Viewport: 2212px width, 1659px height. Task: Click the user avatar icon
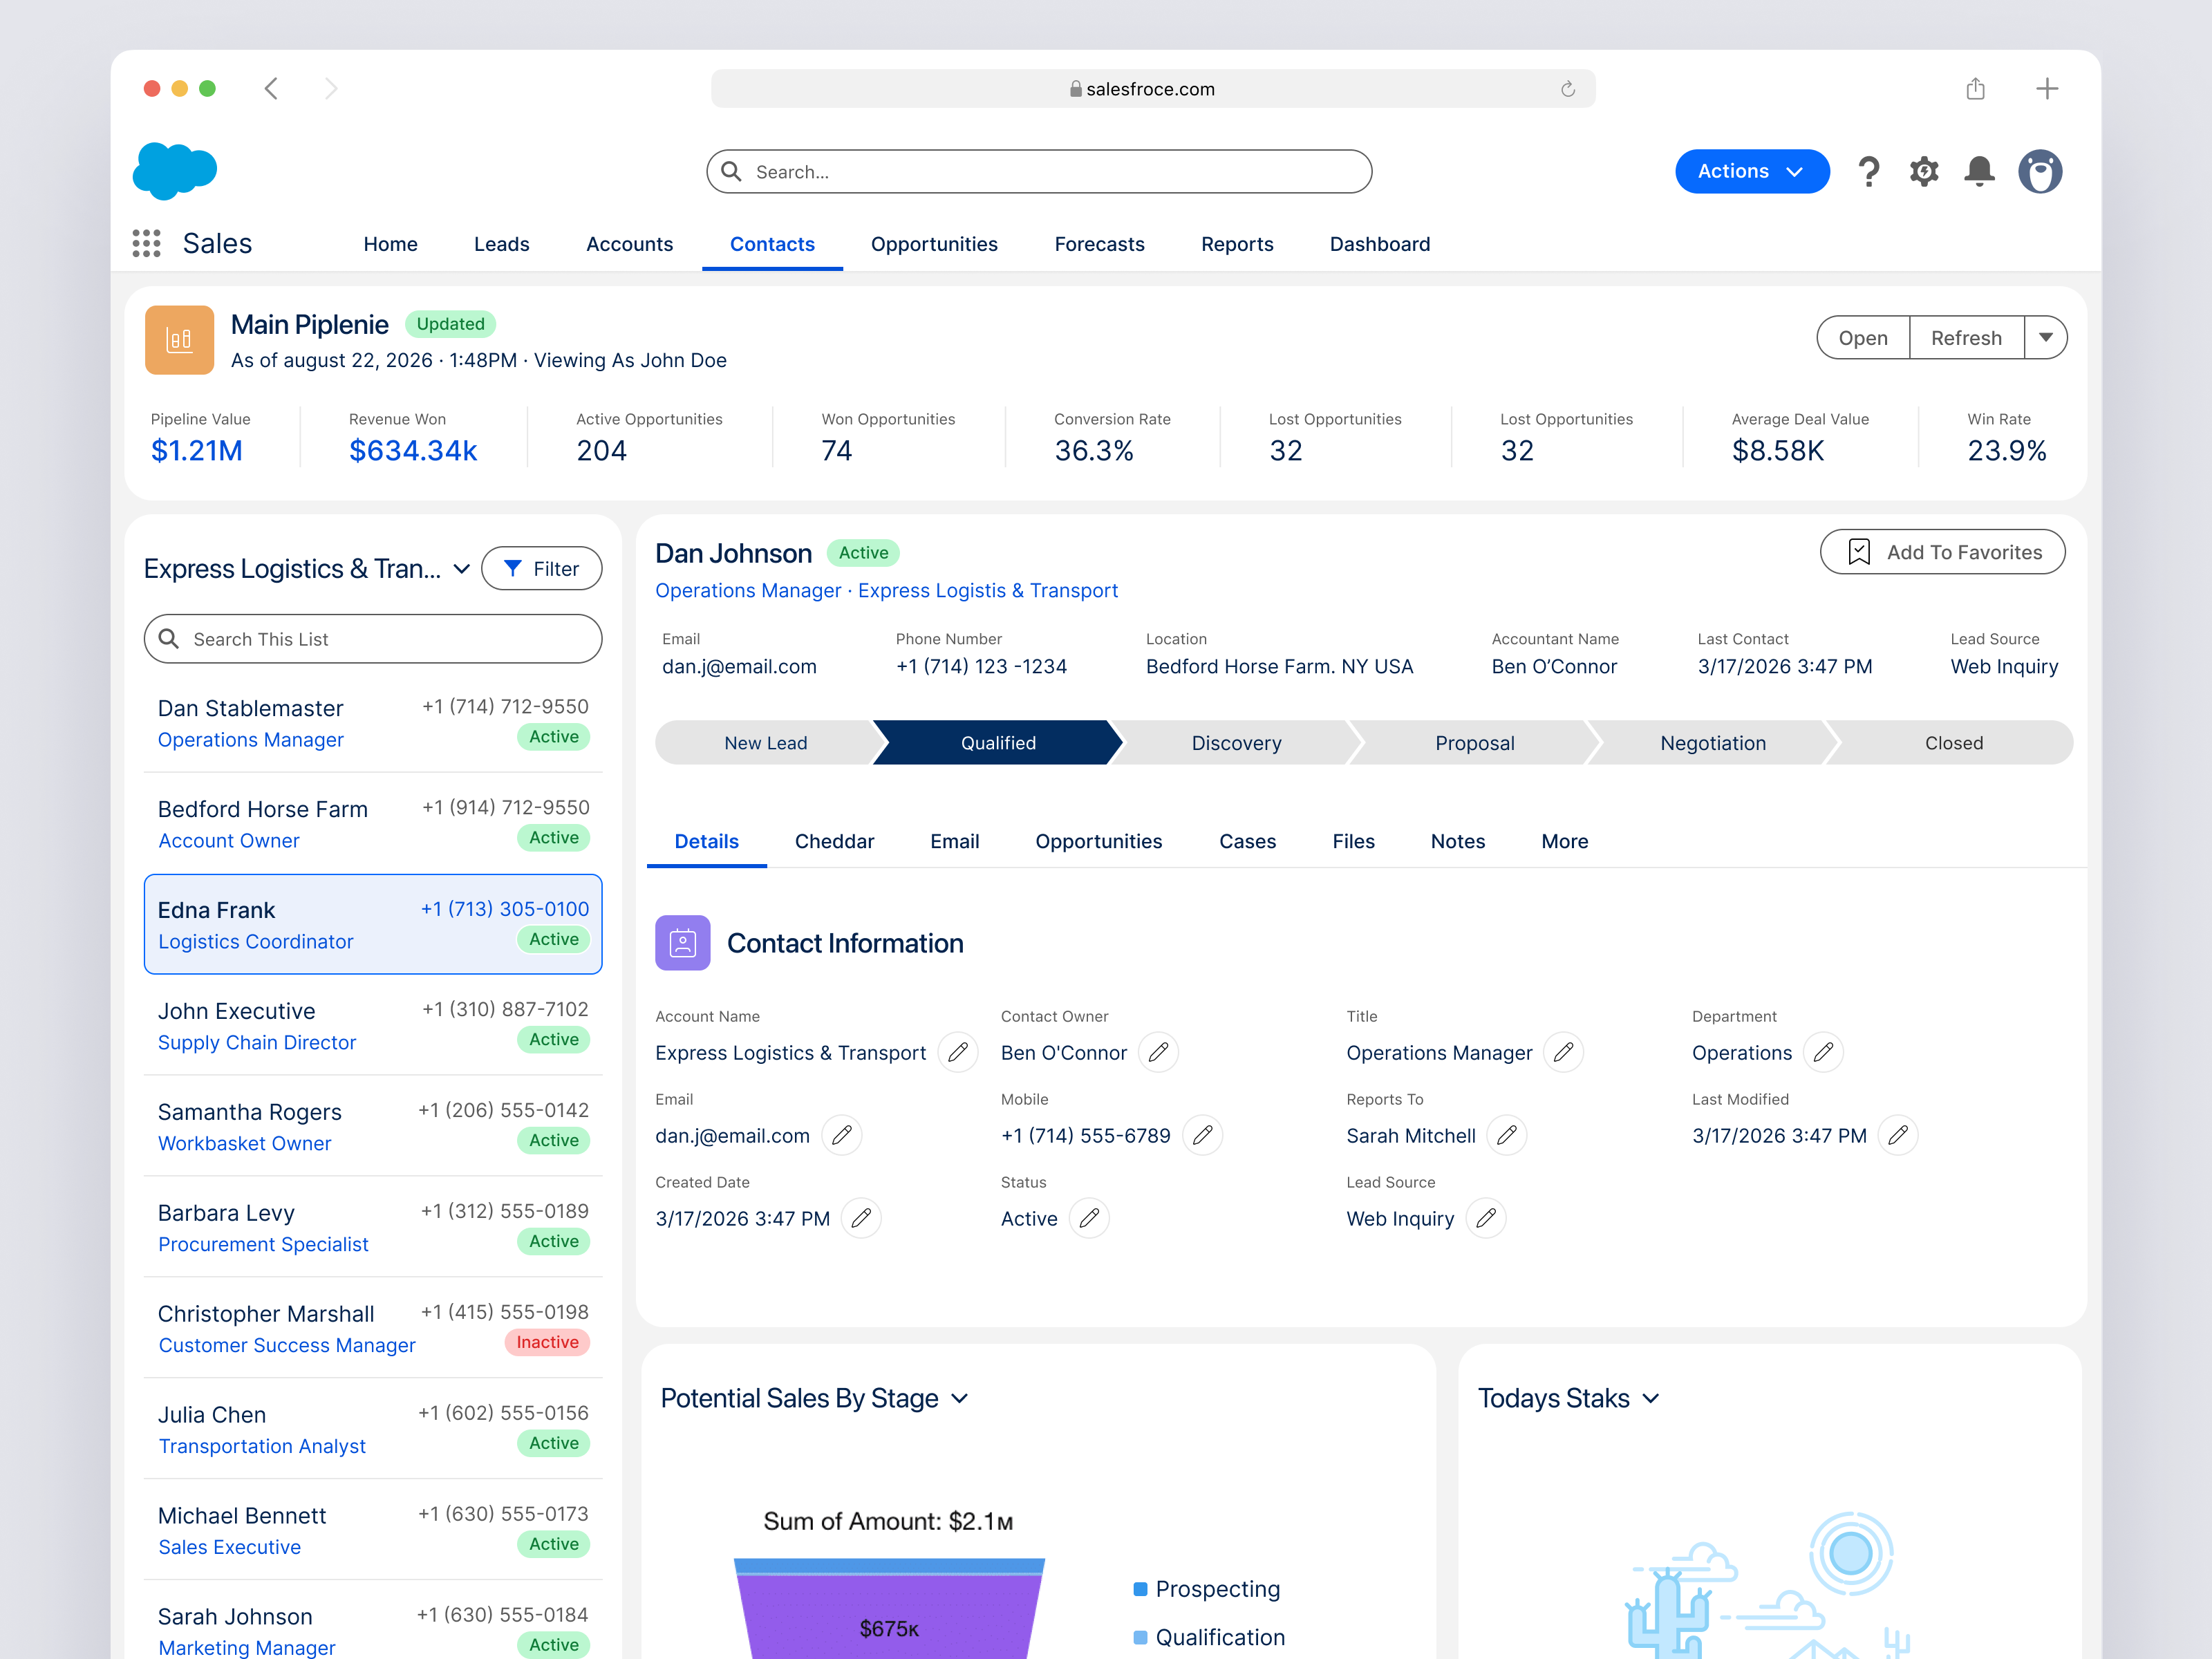point(2040,171)
